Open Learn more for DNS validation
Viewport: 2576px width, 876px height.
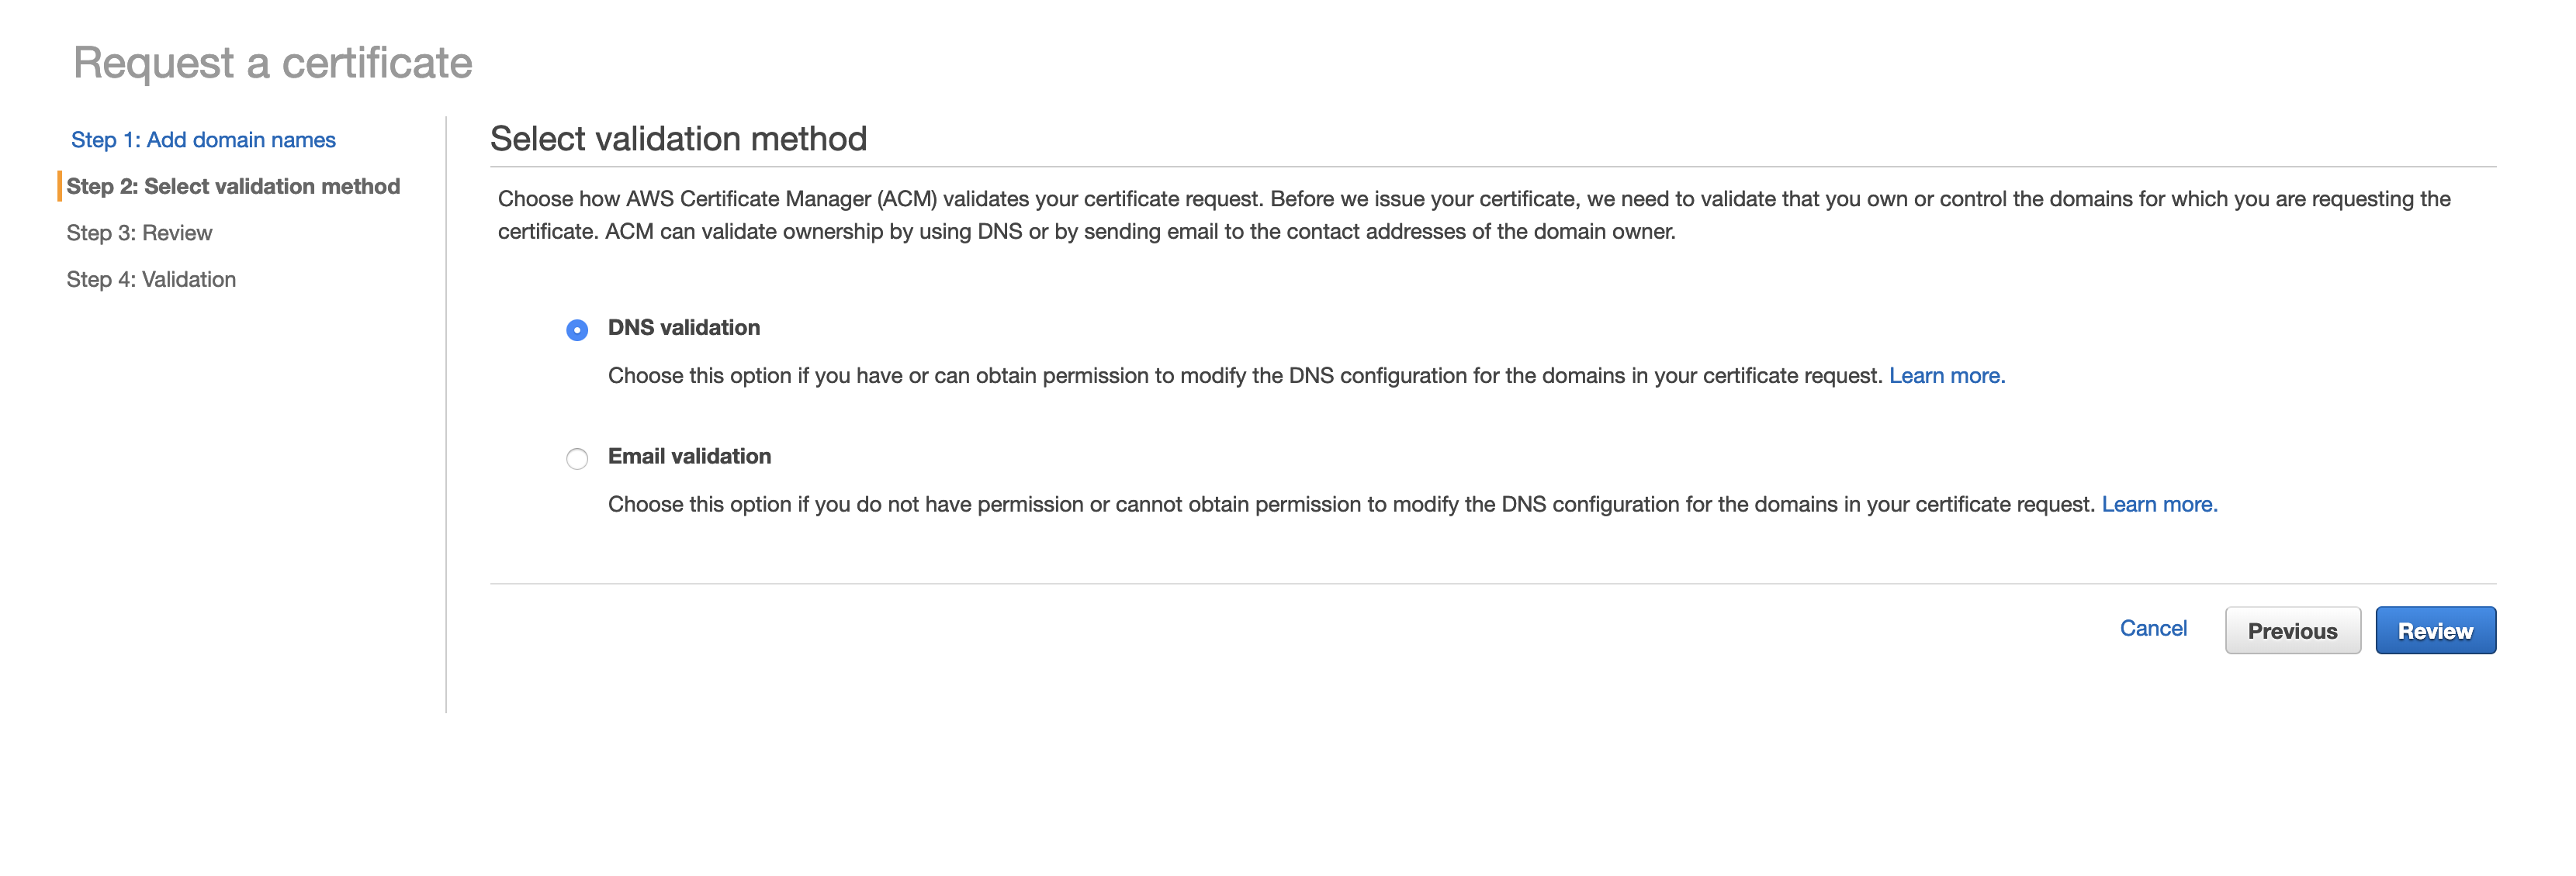click(1946, 375)
